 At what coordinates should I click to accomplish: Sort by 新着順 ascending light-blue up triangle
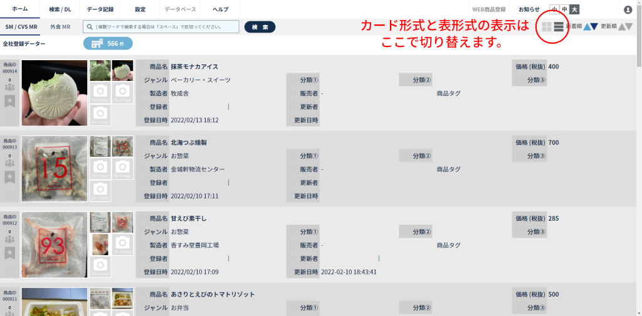tap(587, 27)
